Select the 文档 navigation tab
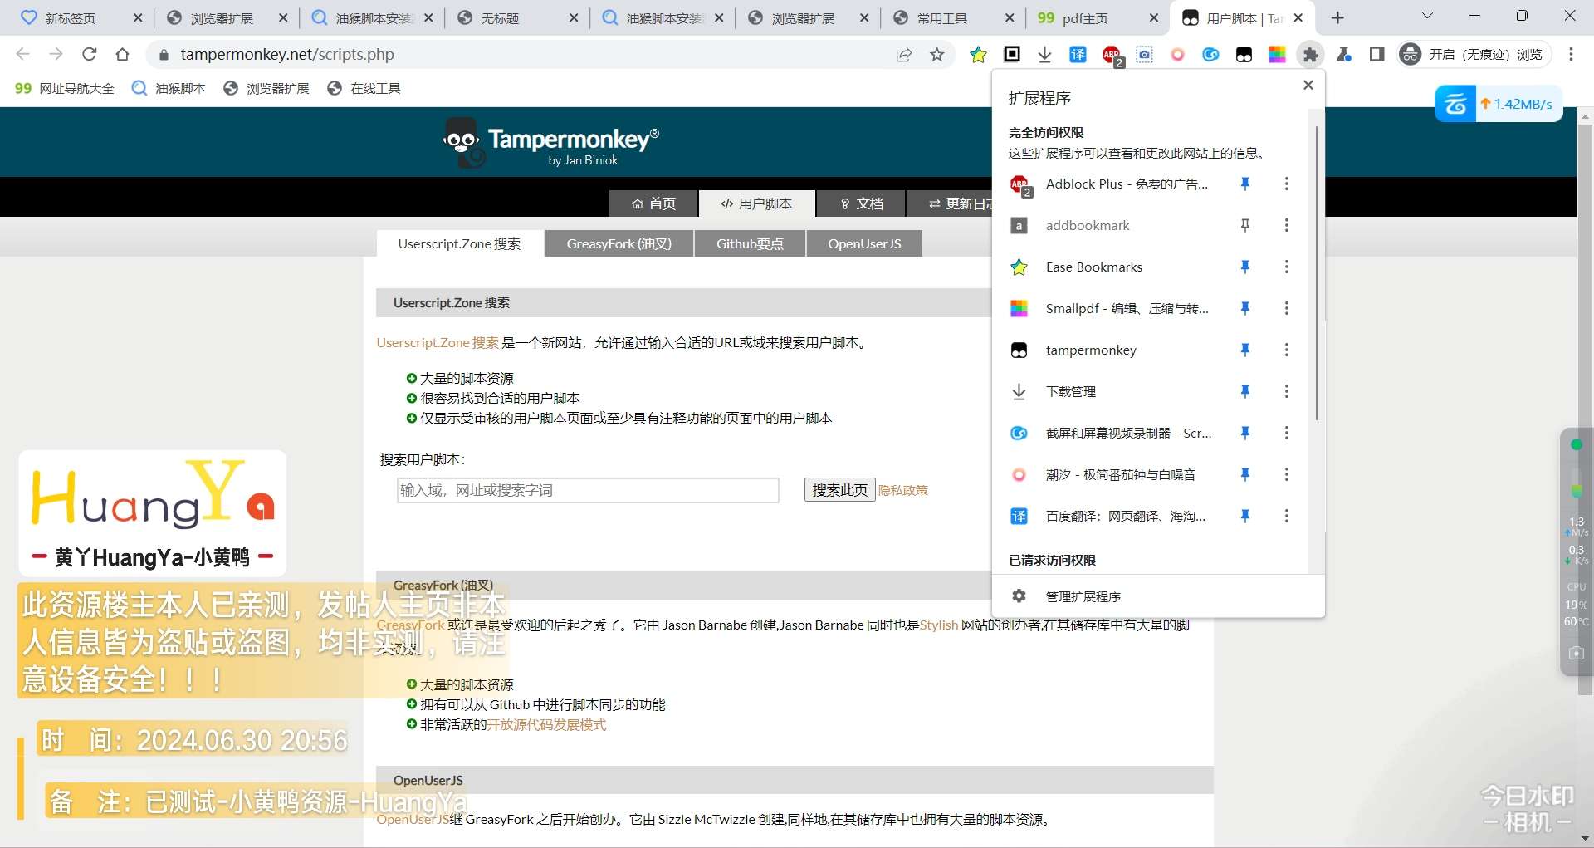This screenshot has width=1594, height=848. coord(861,203)
